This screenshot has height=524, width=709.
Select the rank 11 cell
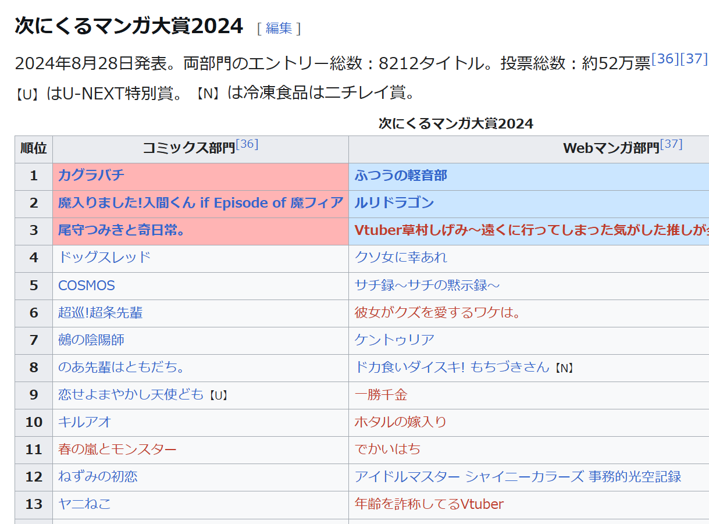[x=34, y=450]
